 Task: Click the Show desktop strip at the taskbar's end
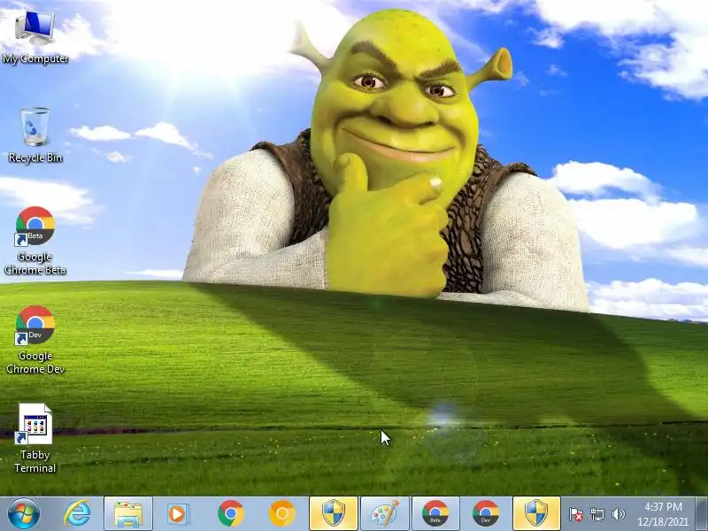(701, 514)
